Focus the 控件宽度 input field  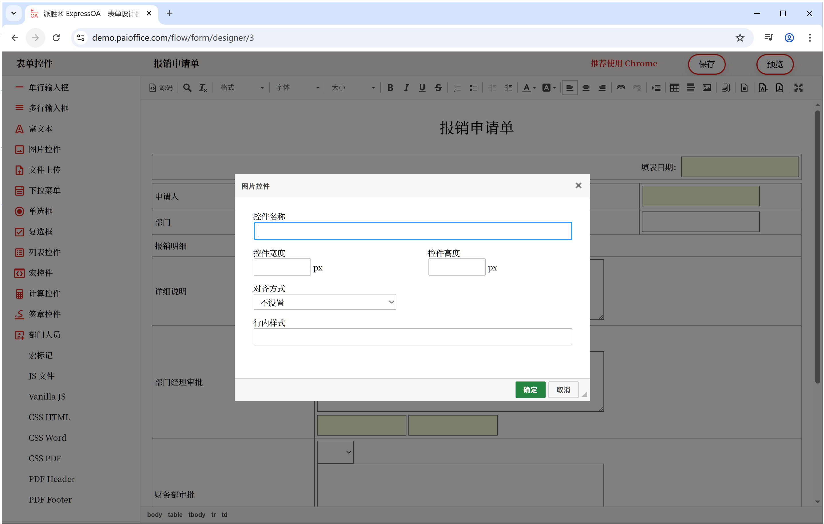tap(282, 267)
